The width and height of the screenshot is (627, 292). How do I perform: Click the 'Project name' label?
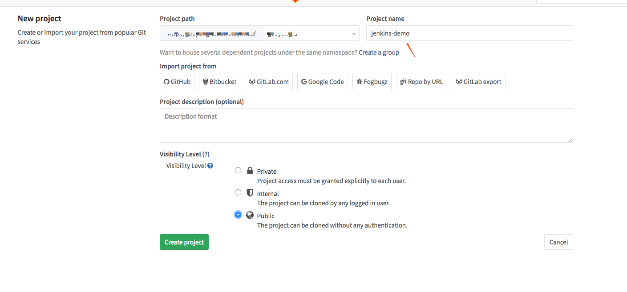[385, 19]
